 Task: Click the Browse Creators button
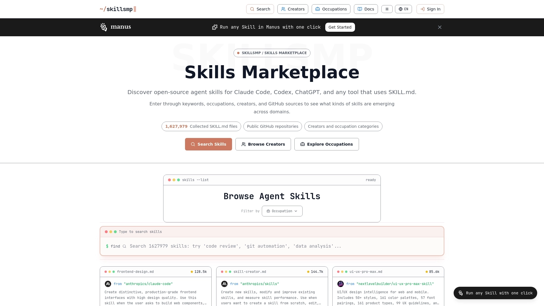pos(263,144)
